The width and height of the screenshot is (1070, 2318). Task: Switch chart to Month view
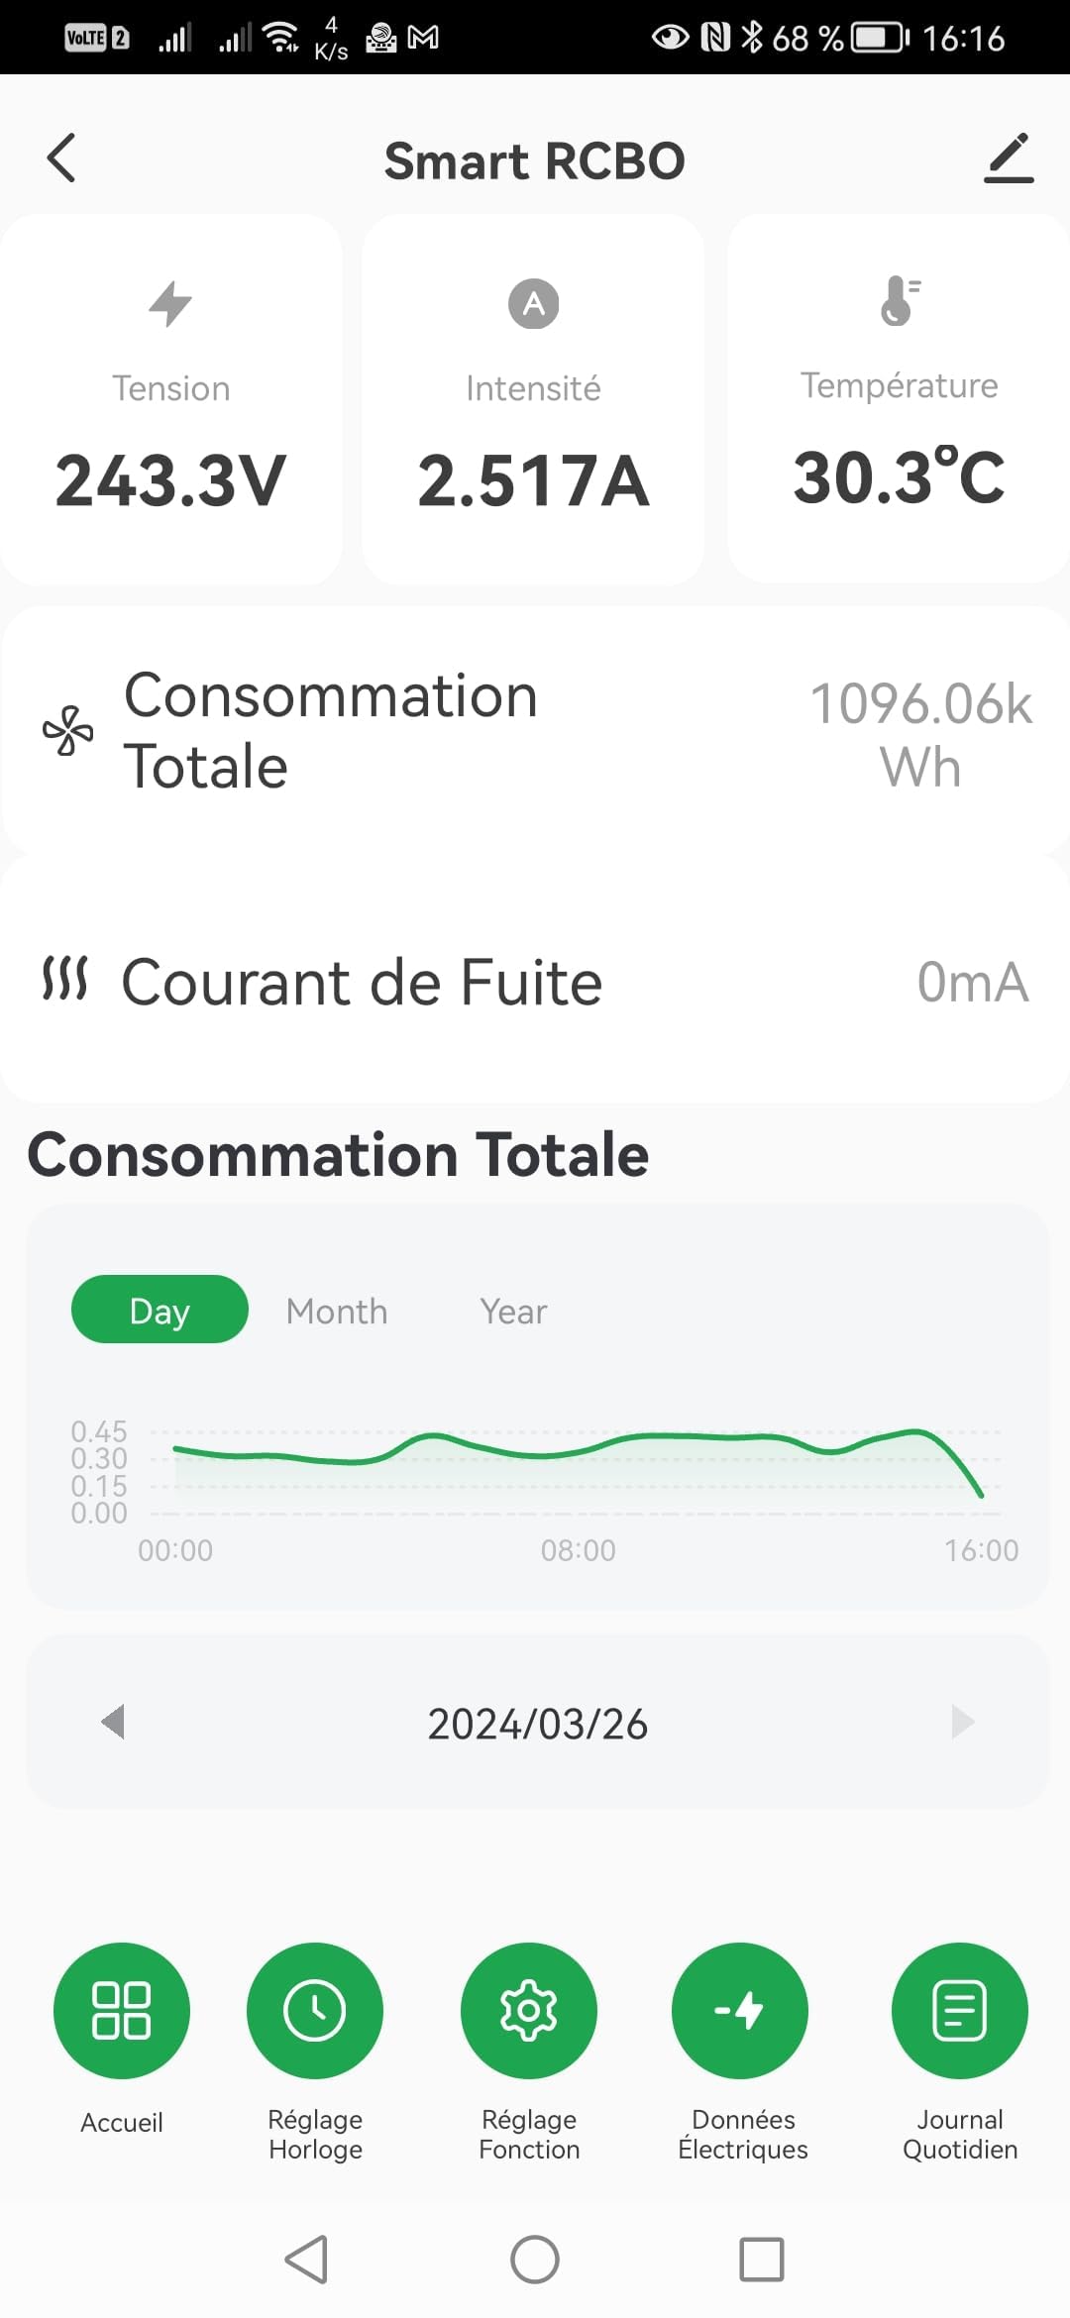[x=337, y=1311]
